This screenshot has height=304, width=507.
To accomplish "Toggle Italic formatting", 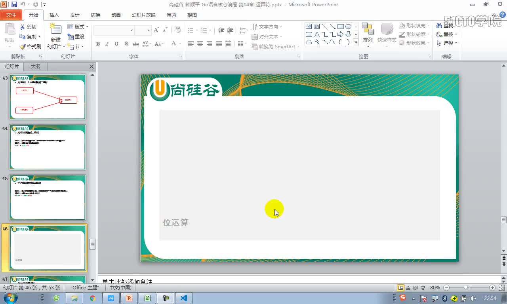I will tap(107, 44).
